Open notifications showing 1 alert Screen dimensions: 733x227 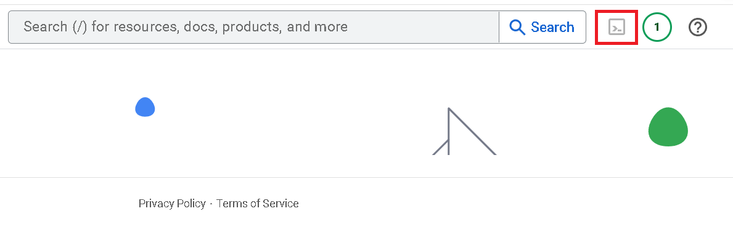[657, 28]
